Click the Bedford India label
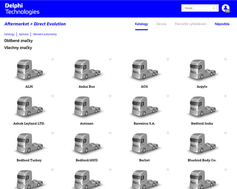The height and width of the screenshot is (189, 237). pos(202,124)
